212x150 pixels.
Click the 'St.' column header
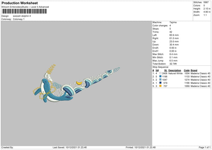tap(166, 70)
